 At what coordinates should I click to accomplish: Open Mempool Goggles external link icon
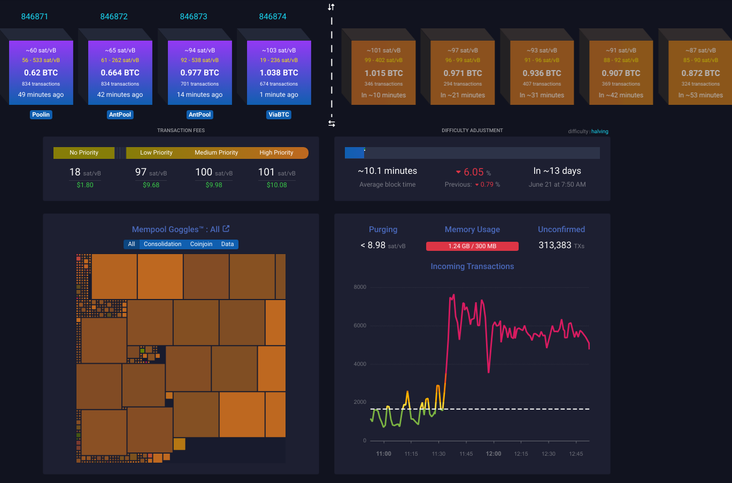click(226, 228)
